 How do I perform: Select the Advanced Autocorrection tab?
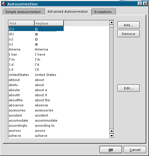pos(68,12)
